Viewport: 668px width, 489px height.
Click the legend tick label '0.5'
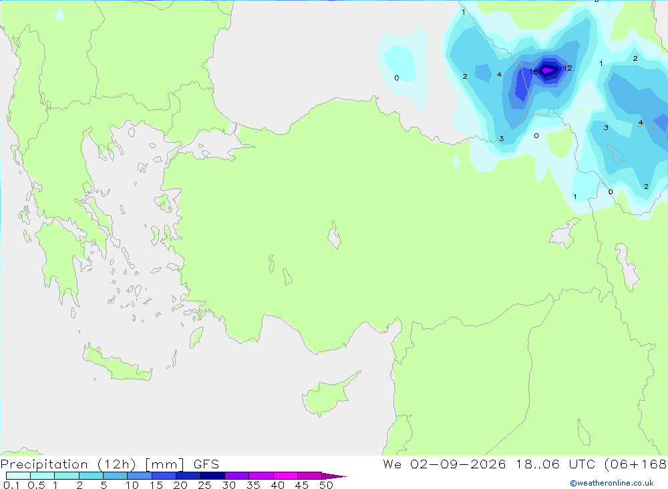(x=36, y=485)
